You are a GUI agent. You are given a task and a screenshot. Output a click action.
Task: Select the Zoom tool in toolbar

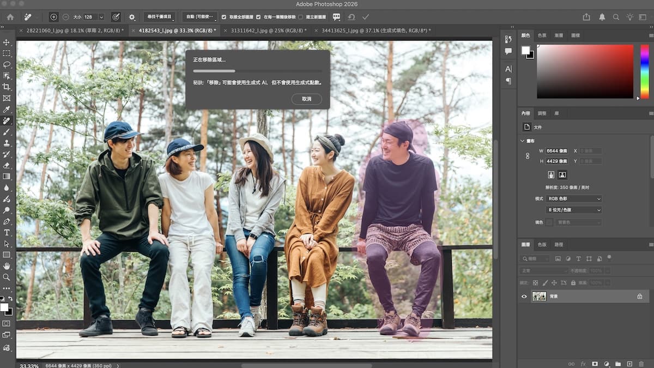pos(7,277)
